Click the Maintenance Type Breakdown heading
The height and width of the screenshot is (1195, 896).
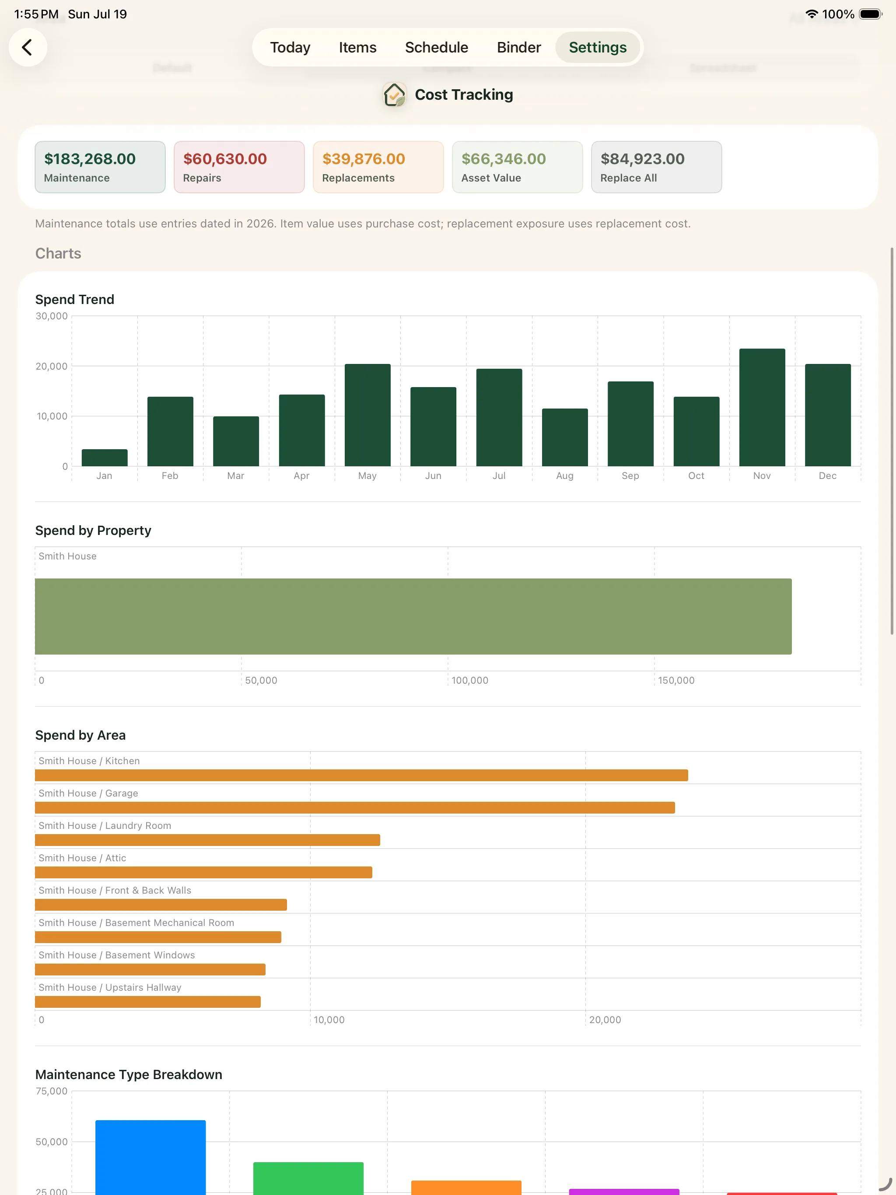(x=129, y=1075)
